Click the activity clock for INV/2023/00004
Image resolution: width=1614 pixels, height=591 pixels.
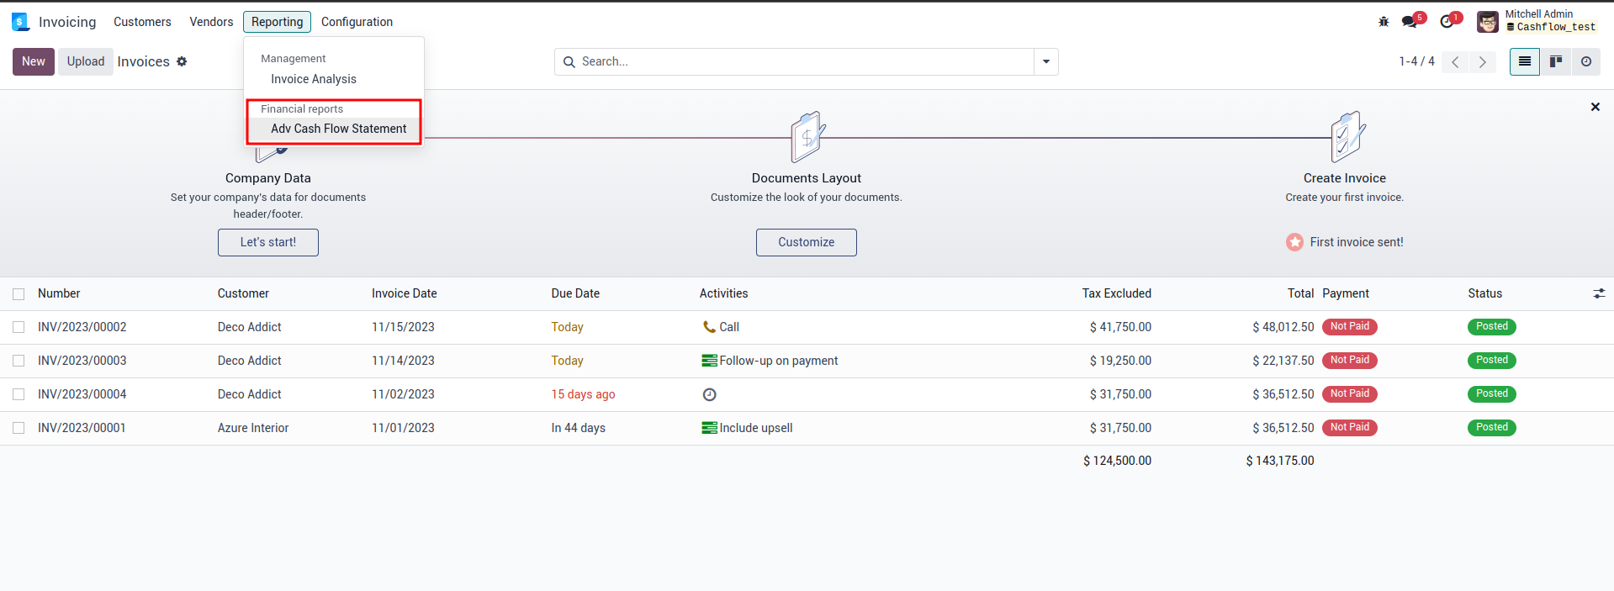coord(709,394)
